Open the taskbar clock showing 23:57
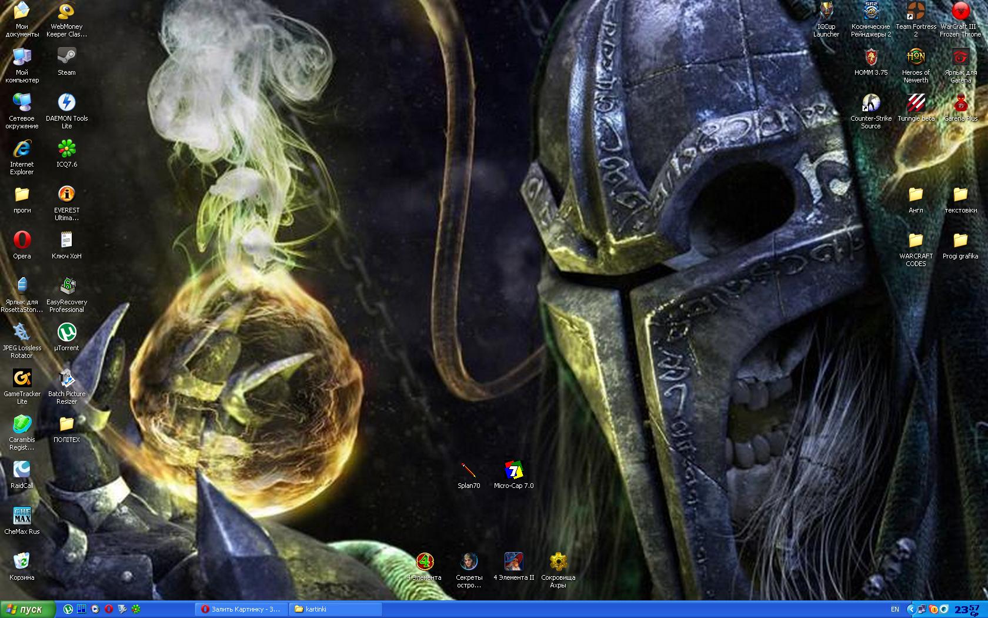988x618 pixels. tap(966, 609)
